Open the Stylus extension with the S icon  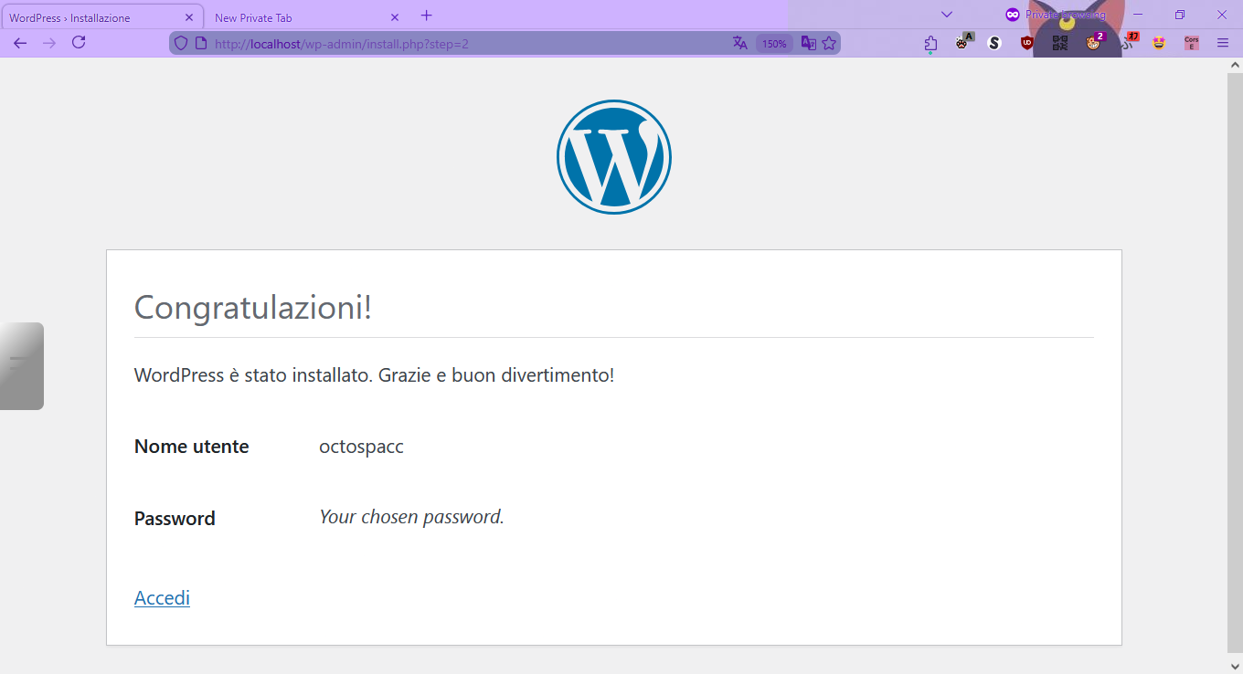(x=993, y=42)
